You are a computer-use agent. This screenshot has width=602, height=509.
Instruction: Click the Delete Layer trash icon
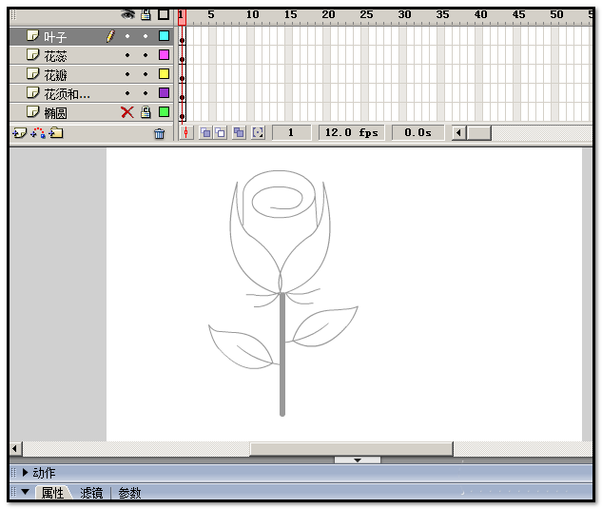[160, 133]
